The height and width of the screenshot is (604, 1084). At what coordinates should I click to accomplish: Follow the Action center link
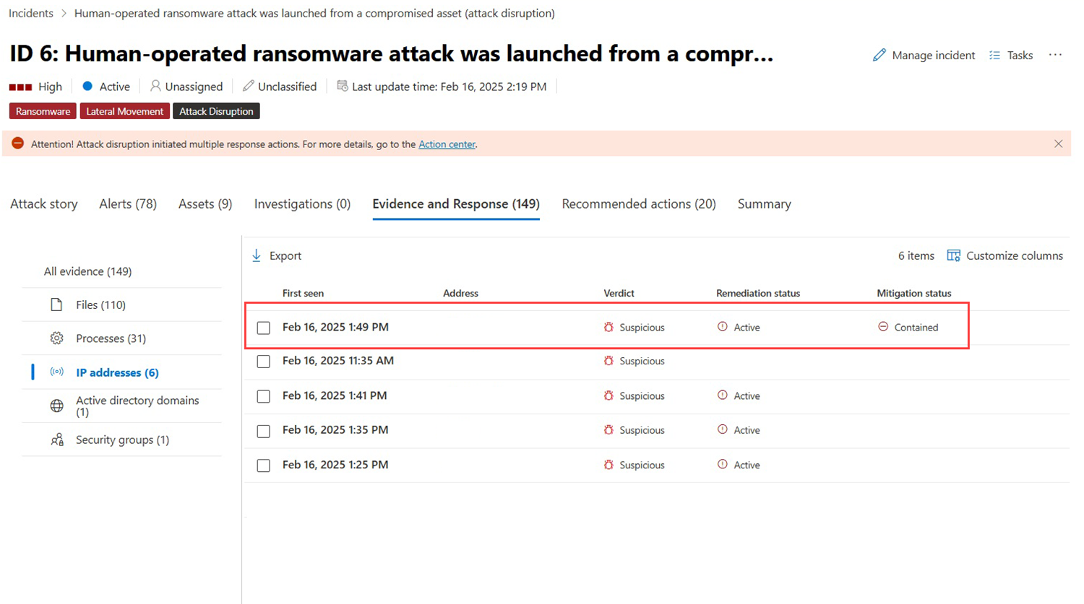pos(447,144)
